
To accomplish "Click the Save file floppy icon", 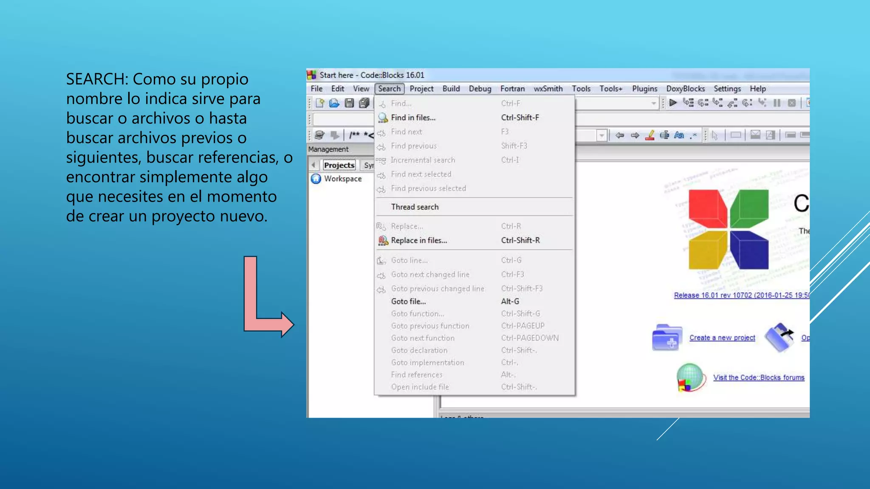I will pyautogui.click(x=349, y=103).
